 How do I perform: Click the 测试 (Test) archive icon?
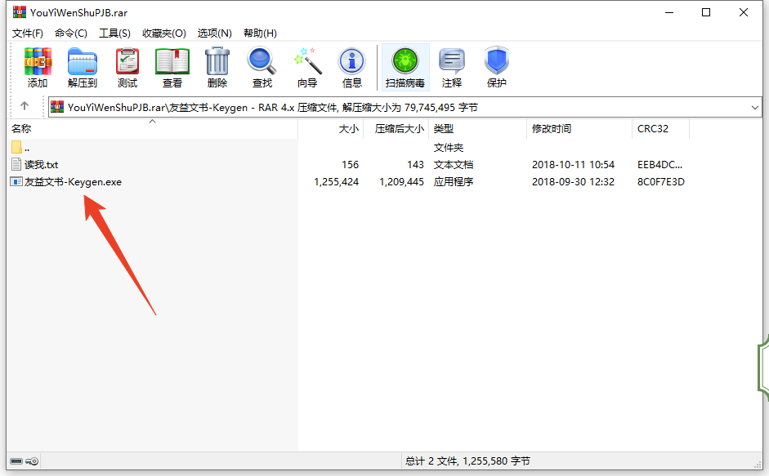pos(127,67)
